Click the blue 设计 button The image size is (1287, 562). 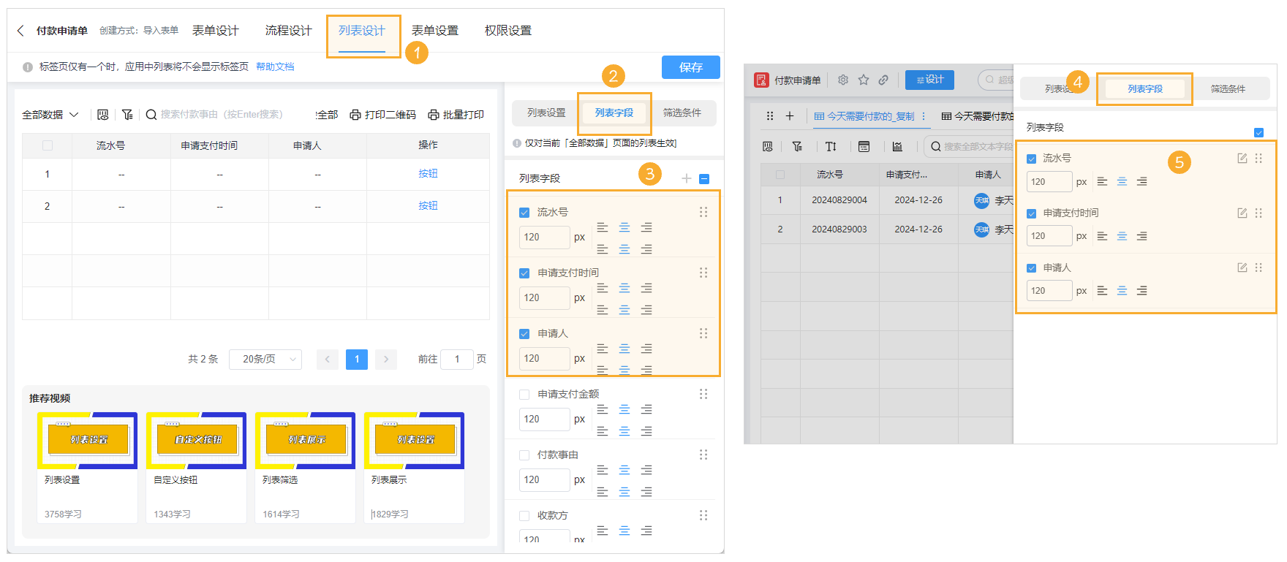[929, 80]
